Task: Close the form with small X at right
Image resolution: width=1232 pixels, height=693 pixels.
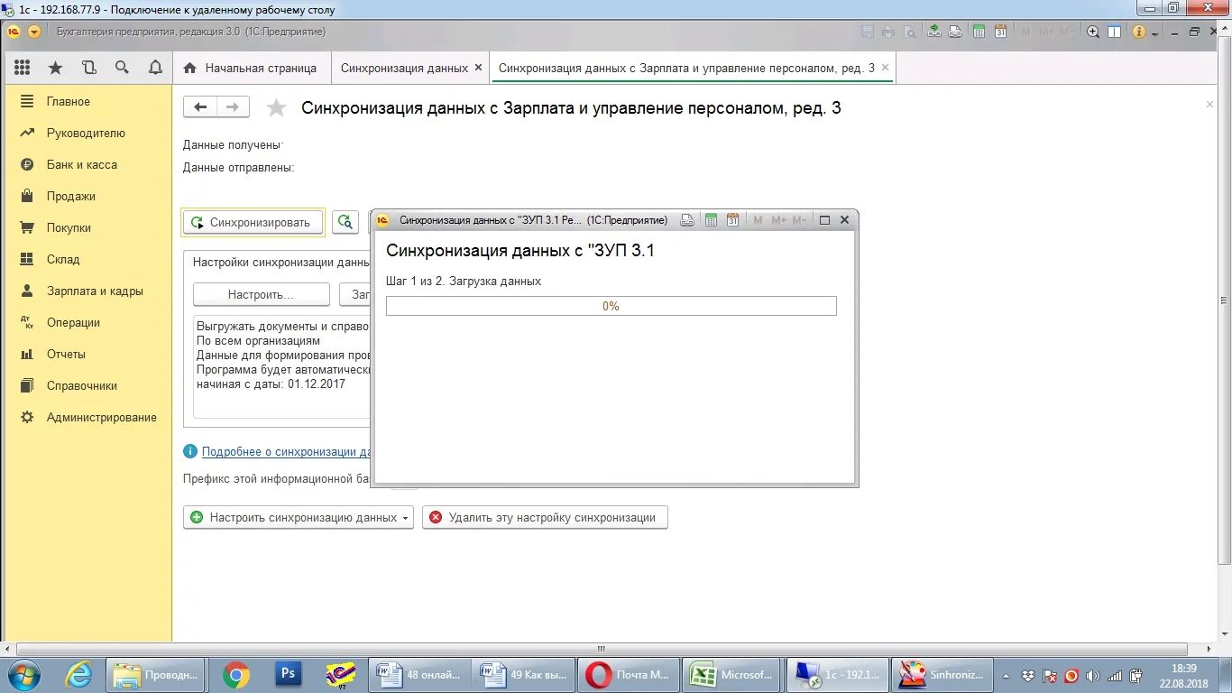Action: 1209,105
